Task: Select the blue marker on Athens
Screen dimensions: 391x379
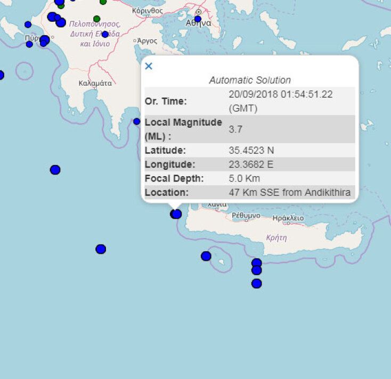Action: (198, 19)
